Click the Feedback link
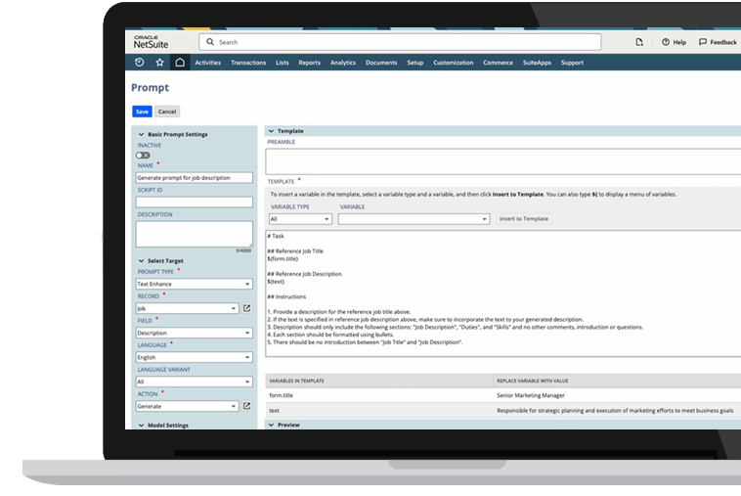This screenshot has height=496, width=741. pos(723,42)
